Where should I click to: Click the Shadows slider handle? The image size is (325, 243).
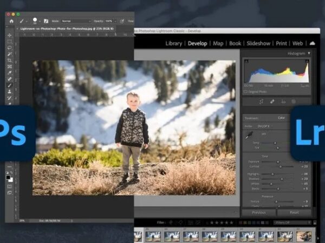click(282, 179)
